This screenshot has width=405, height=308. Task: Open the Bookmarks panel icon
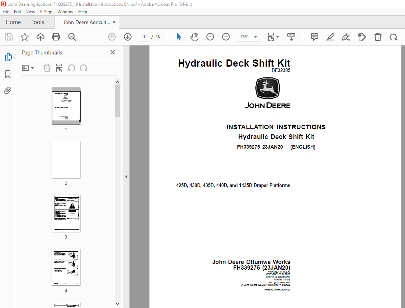click(x=8, y=74)
